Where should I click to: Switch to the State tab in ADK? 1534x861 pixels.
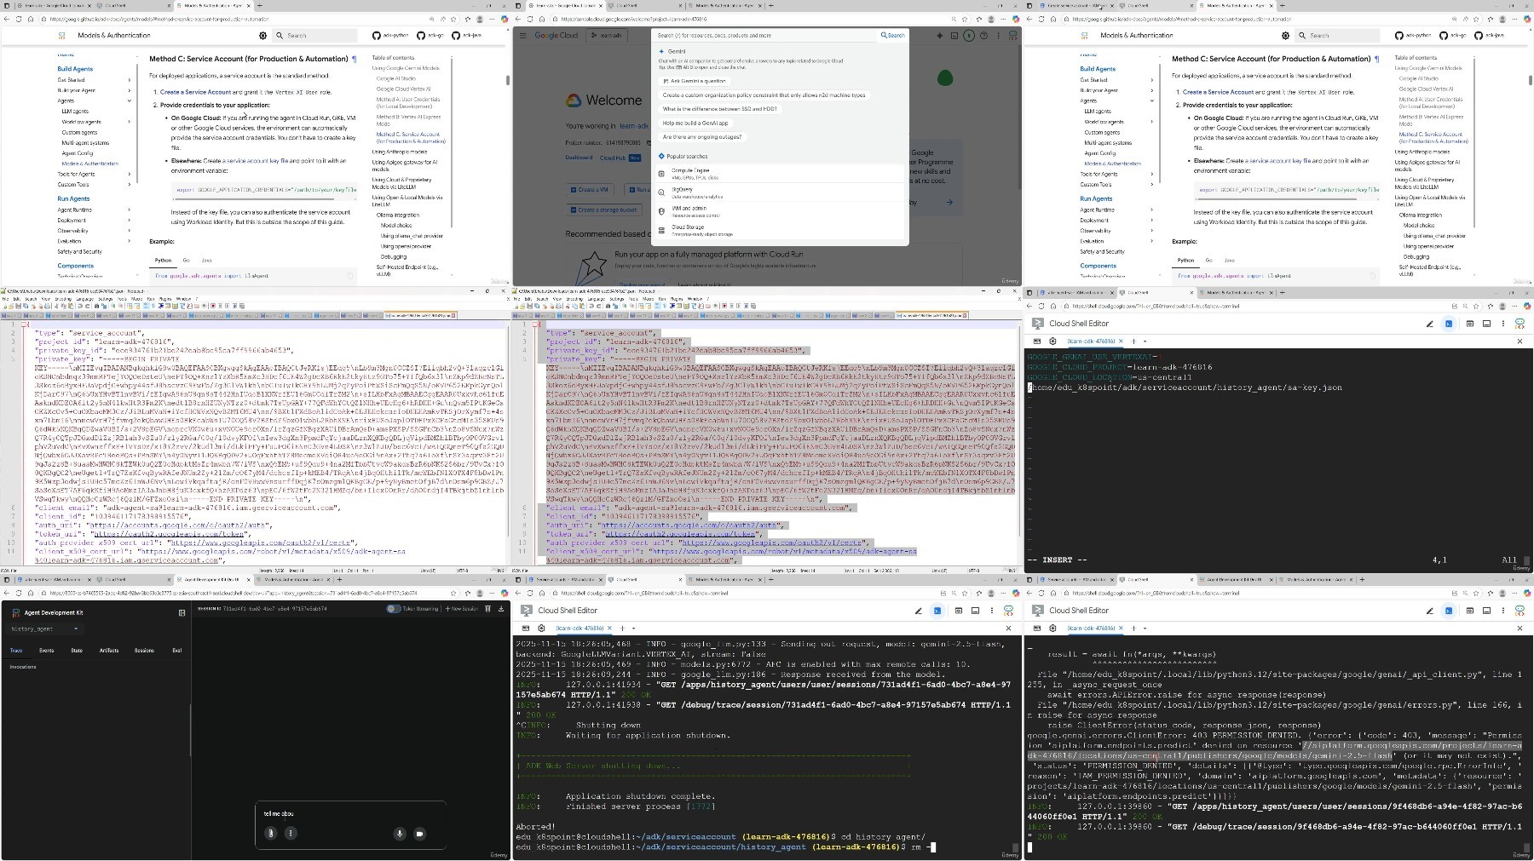pos(77,650)
